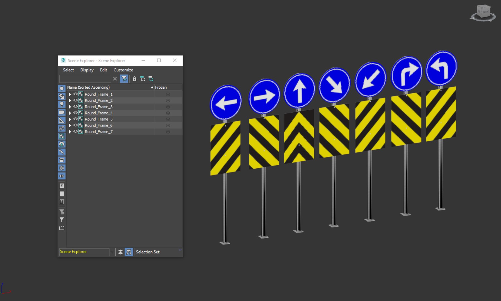Click the Invert Display page icon
The width and height of the screenshot is (501, 301).
point(62,202)
